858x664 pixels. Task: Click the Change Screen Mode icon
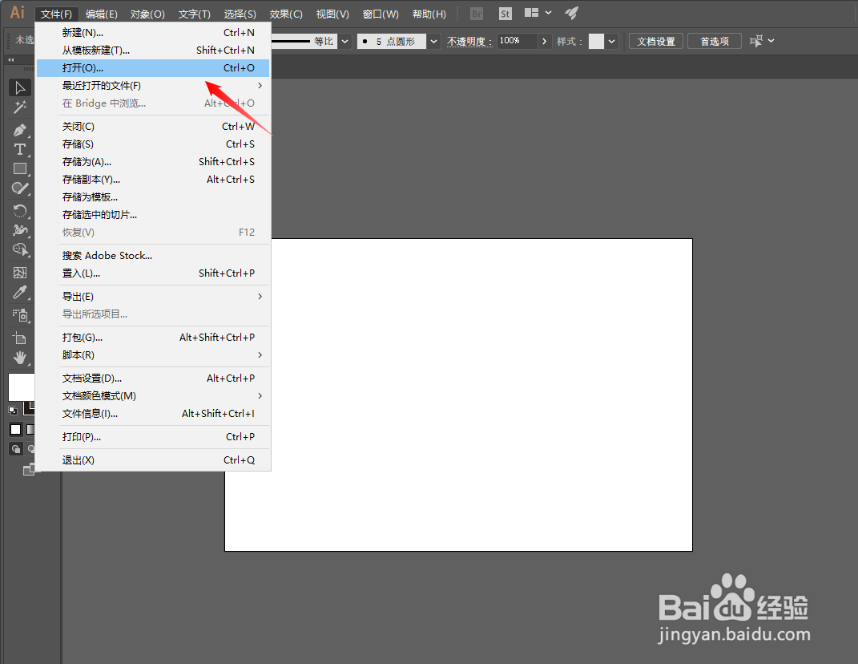coord(29,470)
